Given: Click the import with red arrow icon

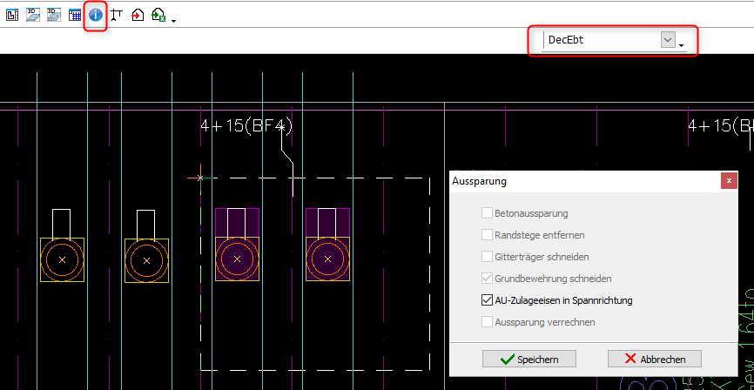Looking at the screenshot, I should (x=138, y=15).
